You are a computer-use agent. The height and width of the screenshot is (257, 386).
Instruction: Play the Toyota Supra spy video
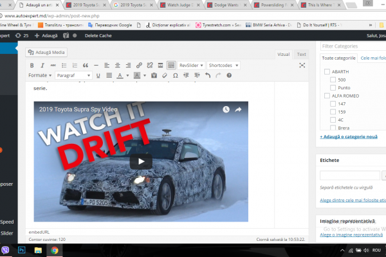pyautogui.click(x=141, y=161)
